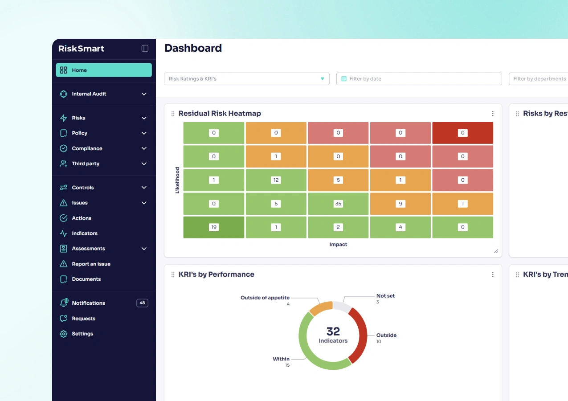
Task: Expand the Risks section chevron
Action: click(x=143, y=118)
